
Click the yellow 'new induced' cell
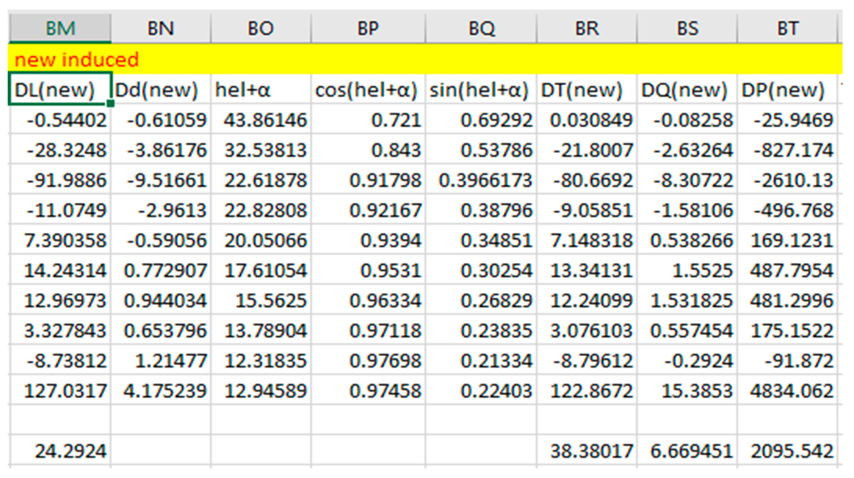click(x=76, y=60)
